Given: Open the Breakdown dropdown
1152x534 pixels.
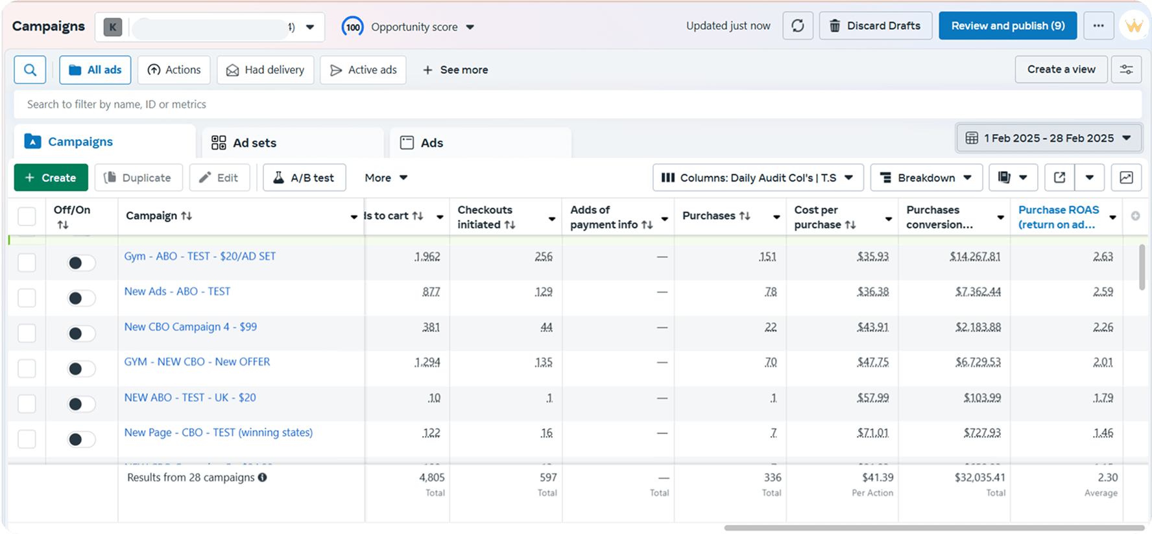Looking at the screenshot, I should pyautogui.click(x=926, y=178).
